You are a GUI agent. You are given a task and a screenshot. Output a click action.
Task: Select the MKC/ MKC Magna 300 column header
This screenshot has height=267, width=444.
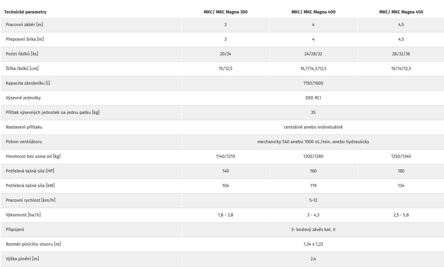[x=226, y=12]
